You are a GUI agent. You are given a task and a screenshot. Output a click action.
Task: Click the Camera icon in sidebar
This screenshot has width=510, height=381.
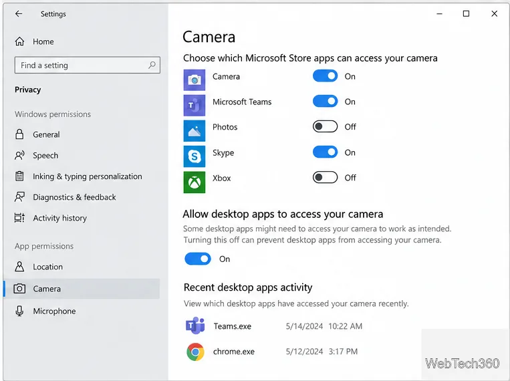19,289
